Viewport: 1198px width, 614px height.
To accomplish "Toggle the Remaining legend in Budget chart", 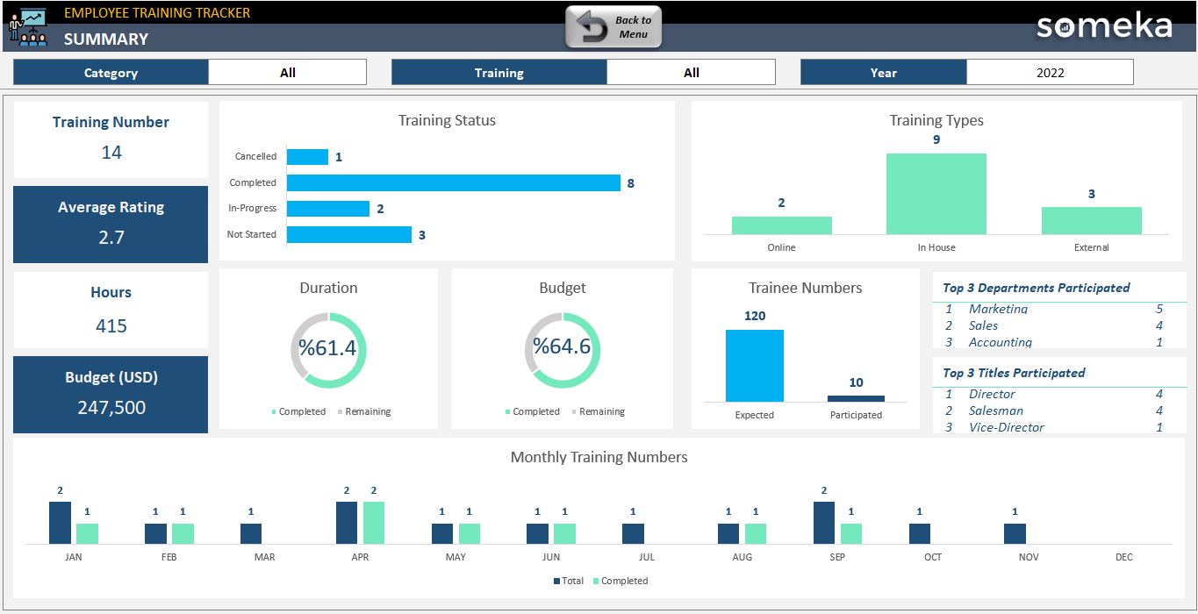I will [x=601, y=411].
